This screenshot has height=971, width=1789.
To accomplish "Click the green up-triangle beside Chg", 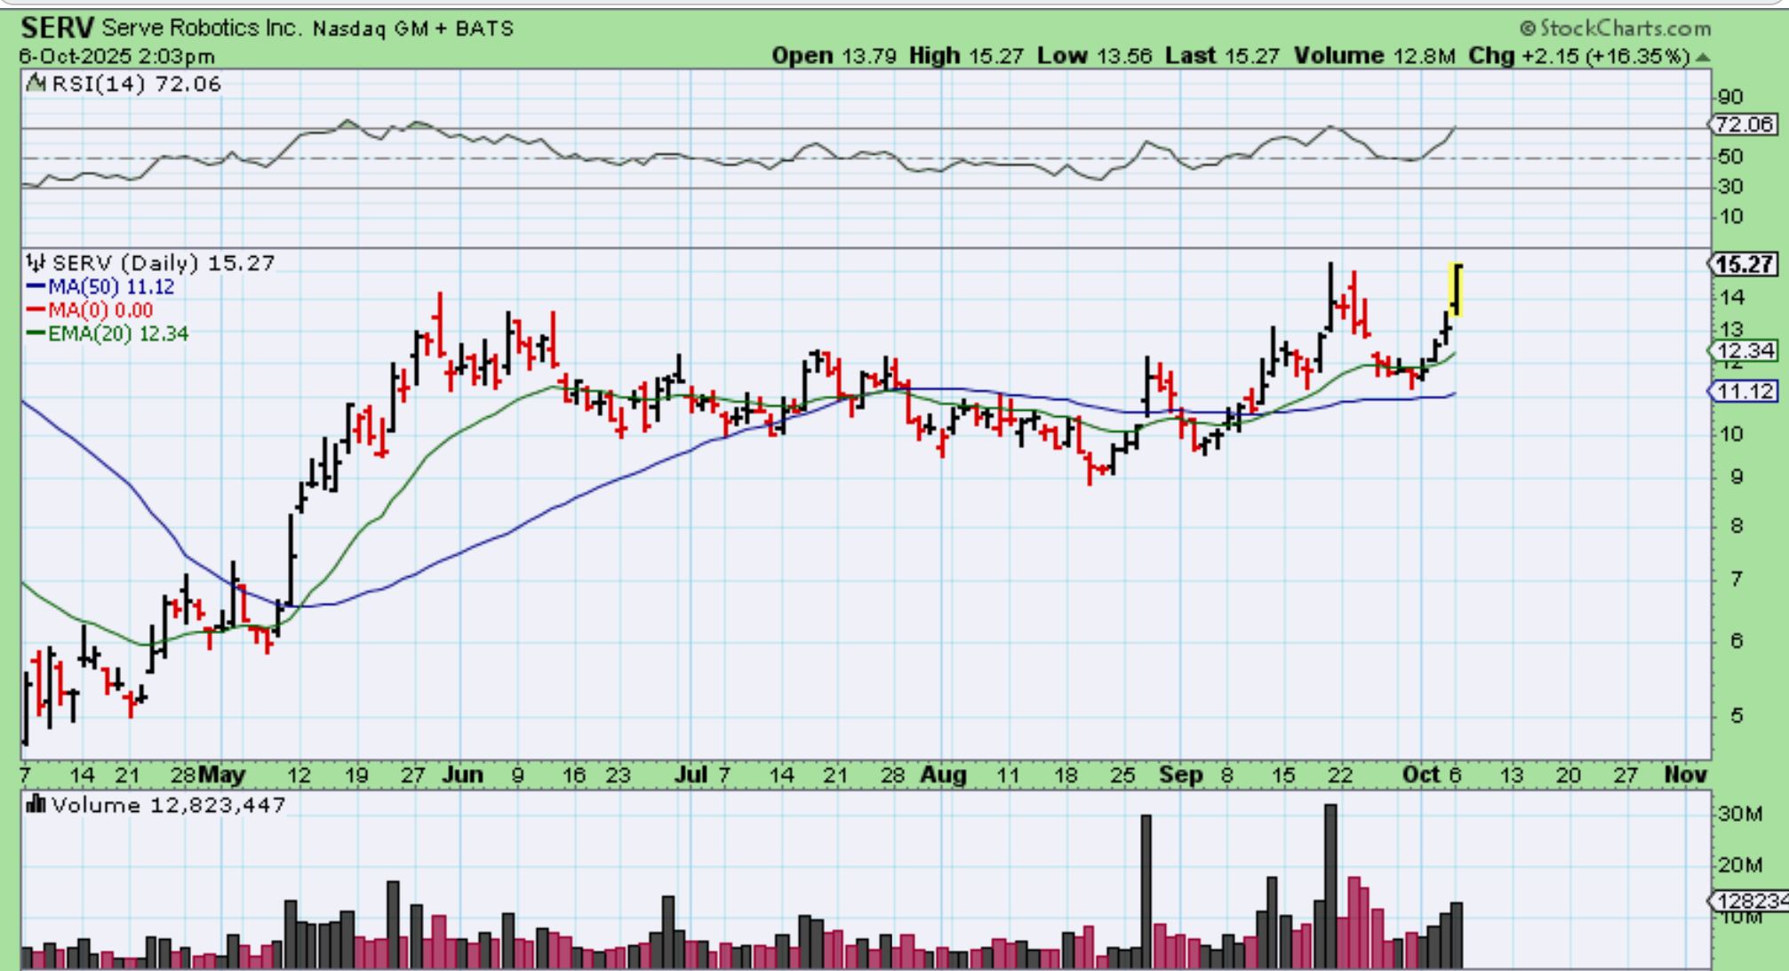I will (1703, 57).
